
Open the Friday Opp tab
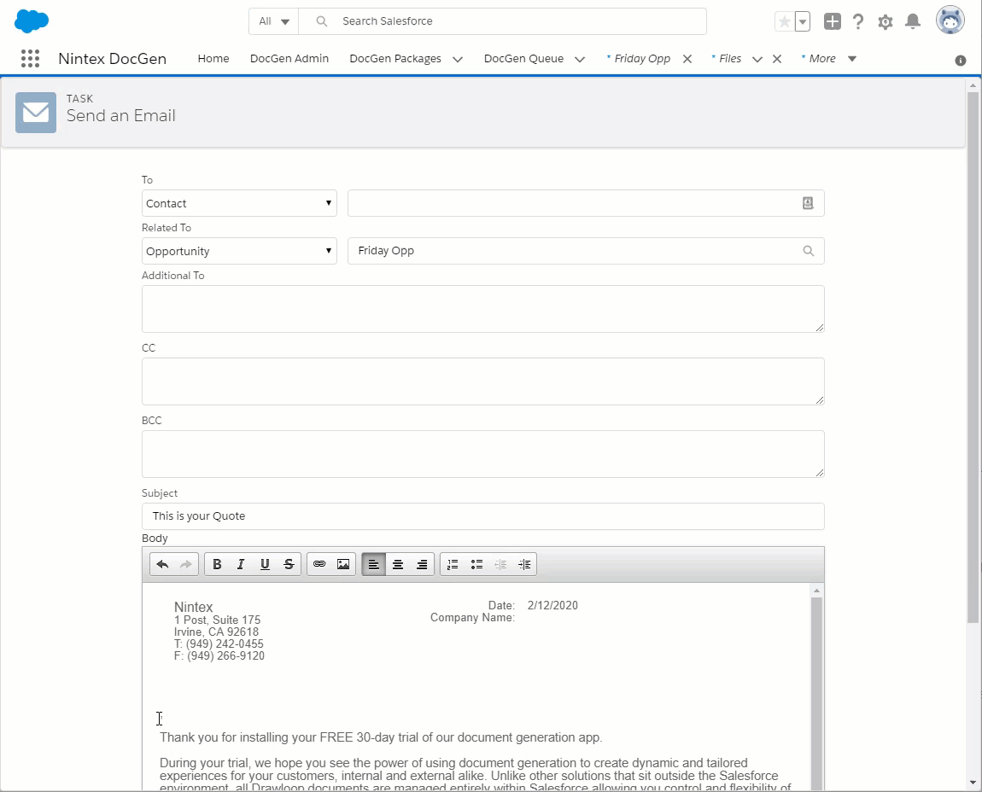(x=642, y=58)
